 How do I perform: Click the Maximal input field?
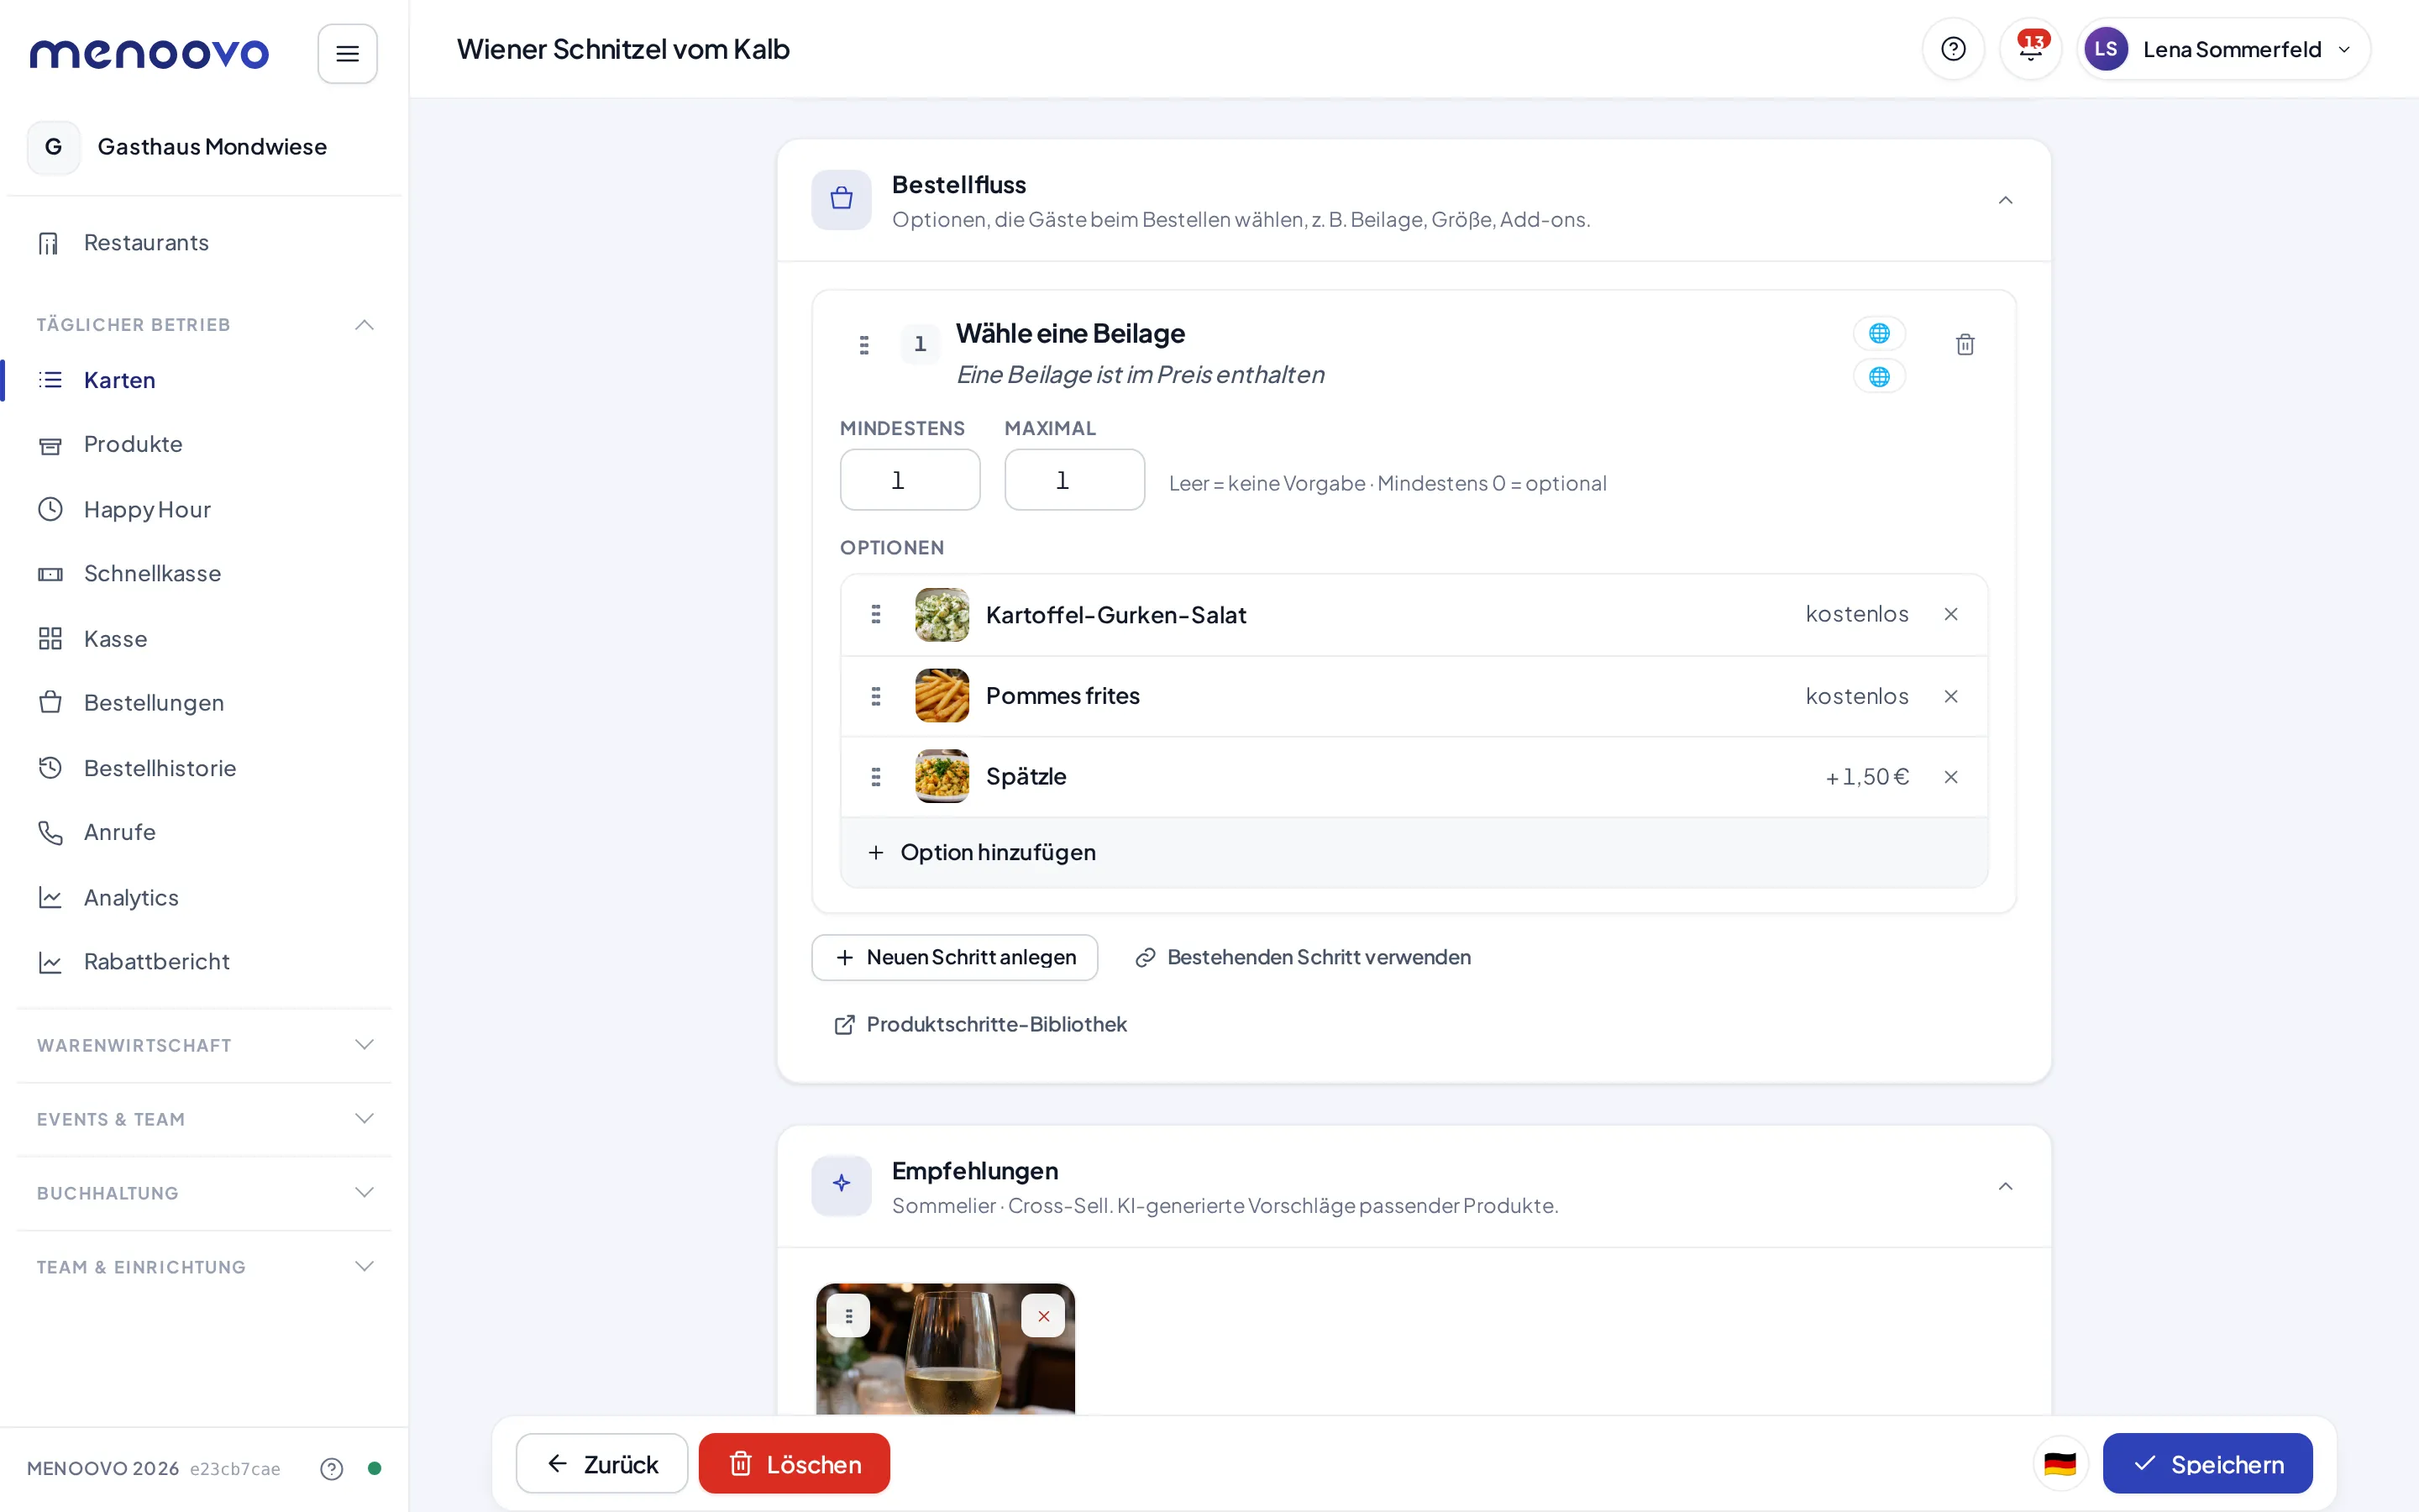click(x=1073, y=480)
